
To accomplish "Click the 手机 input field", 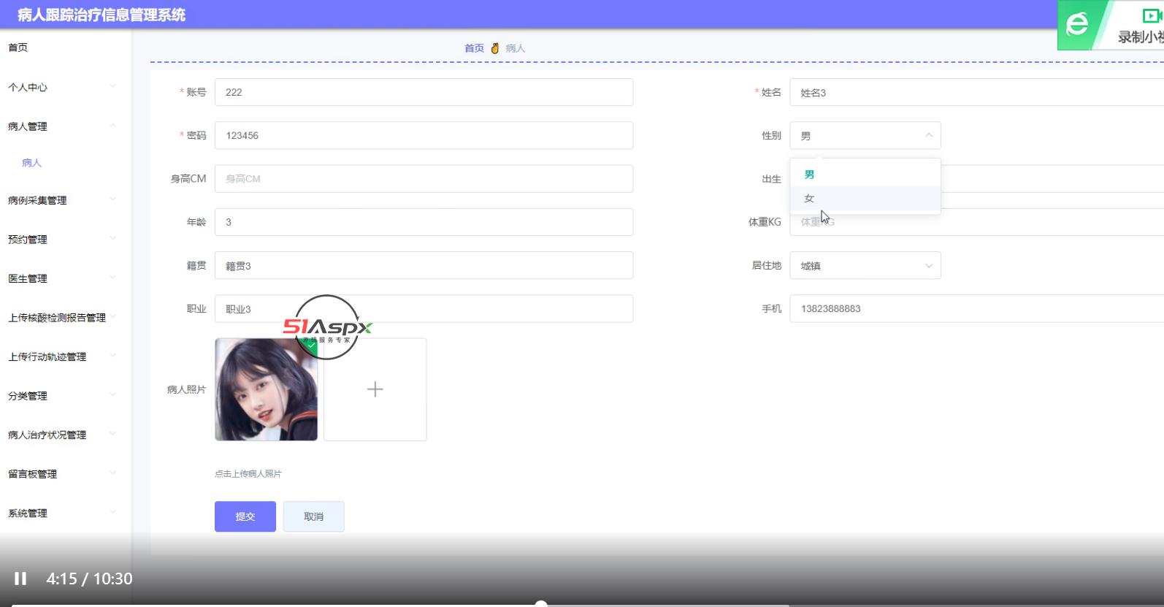I will [x=977, y=308].
